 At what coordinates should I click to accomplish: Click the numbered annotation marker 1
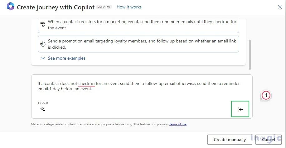[x=266, y=95]
